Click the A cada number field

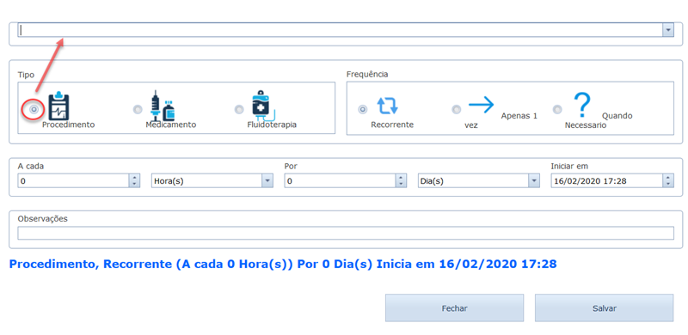[x=73, y=180]
